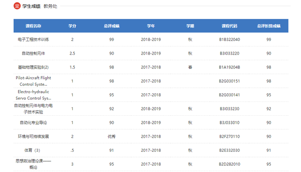Click course Electro-hydraulic Servo Control Sys...

click(34, 95)
